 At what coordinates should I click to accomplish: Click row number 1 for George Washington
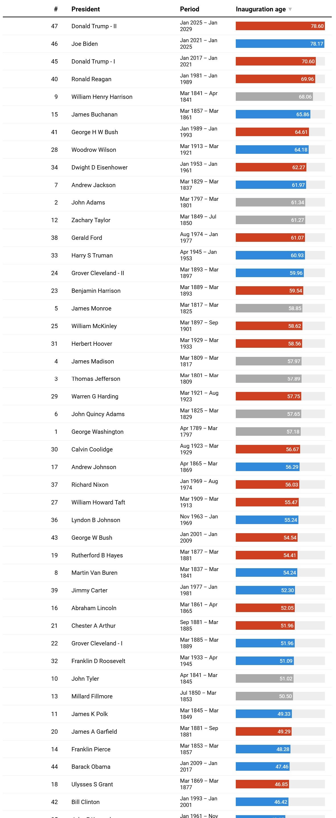click(x=56, y=432)
